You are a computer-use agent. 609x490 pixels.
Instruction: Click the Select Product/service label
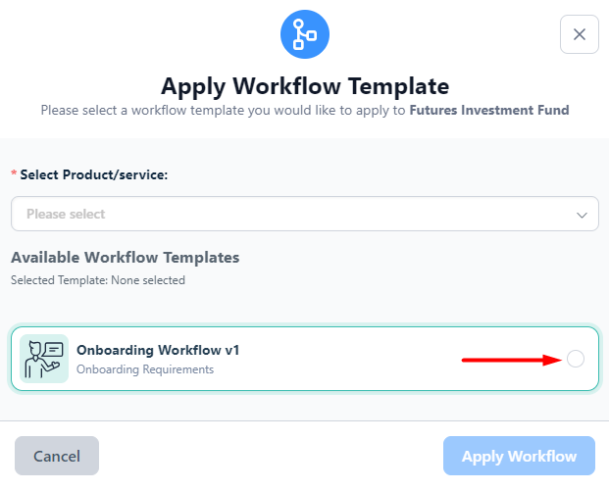(x=93, y=174)
